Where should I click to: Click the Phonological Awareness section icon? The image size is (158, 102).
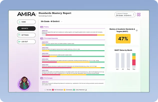(42, 38)
